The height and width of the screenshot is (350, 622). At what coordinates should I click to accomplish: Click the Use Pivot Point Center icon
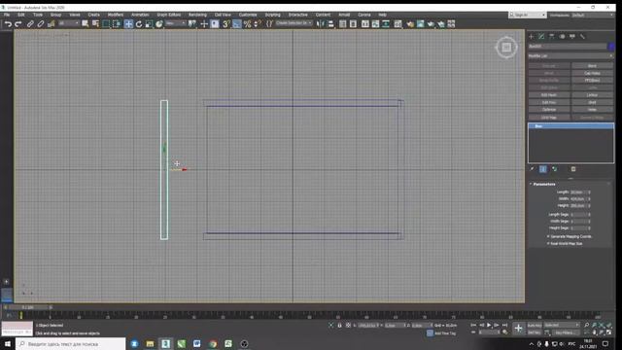click(x=192, y=24)
